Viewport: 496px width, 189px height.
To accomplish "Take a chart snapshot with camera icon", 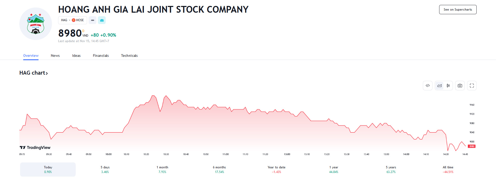I will click(x=460, y=86).
